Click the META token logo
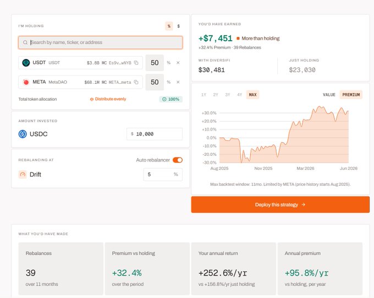 tap(26, 82)
